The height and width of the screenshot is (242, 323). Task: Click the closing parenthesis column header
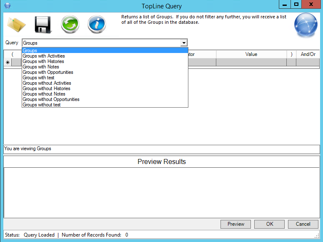coord(291,54)
